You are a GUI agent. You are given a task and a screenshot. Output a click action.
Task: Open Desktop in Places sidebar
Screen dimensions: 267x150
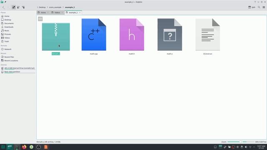(x=18, y=20)
